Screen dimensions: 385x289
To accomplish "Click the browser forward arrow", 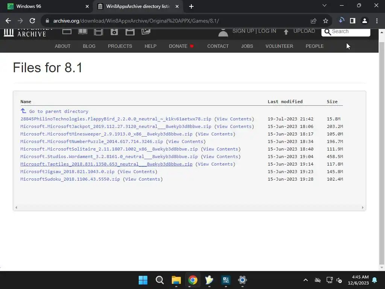I will pos(20,21).
